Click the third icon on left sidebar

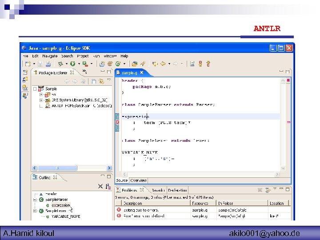click(x=25, y=88)
